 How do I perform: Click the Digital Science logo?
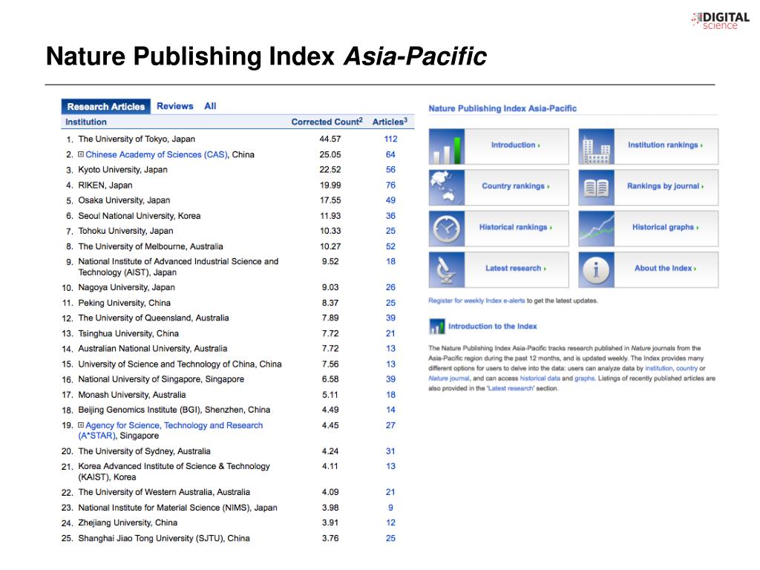coord(721,21)
